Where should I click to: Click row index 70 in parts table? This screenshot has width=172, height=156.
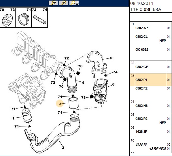pyautogui.click(x=132, y=140)
